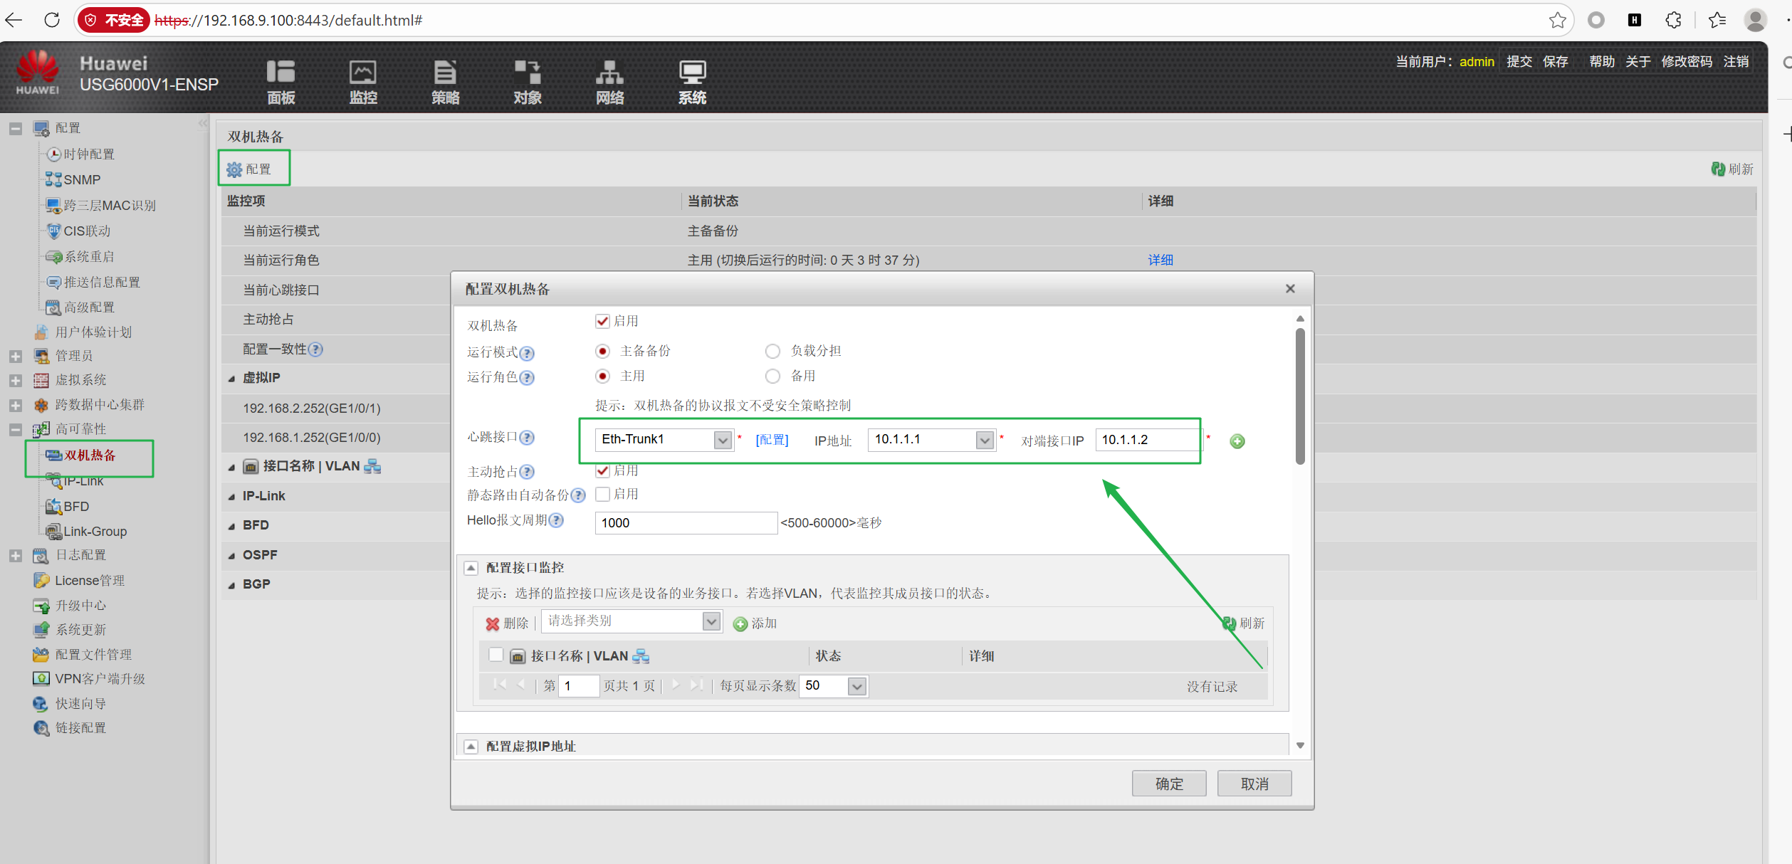Open the 对象 object icon
The width and height of the screenshot is (1792, 864).
coord(528,73)
